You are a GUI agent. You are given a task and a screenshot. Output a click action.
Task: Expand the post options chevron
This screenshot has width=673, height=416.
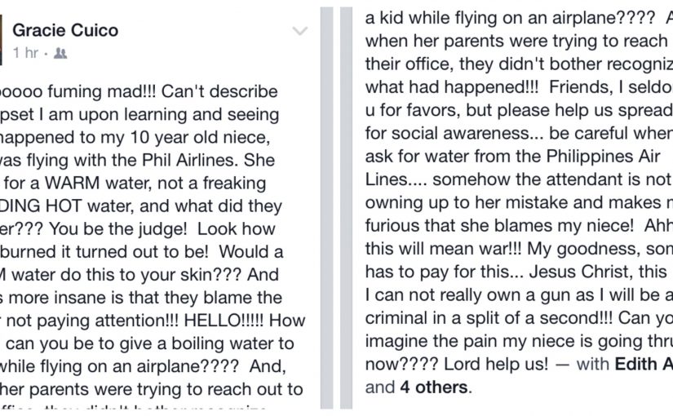(299, 31)
